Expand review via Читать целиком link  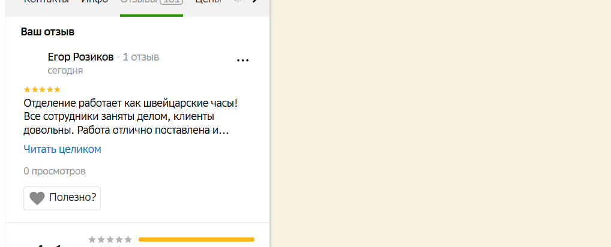coord(62,149)
